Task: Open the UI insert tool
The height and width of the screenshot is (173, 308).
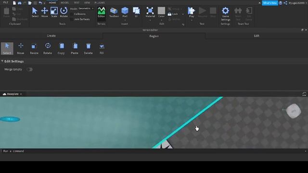Action: [136, 12]
